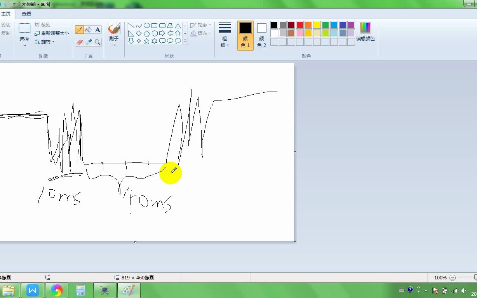Open the WPS (W) taskbar app
477x298 pixels.
pyautogui.click(x=33, y=290)
